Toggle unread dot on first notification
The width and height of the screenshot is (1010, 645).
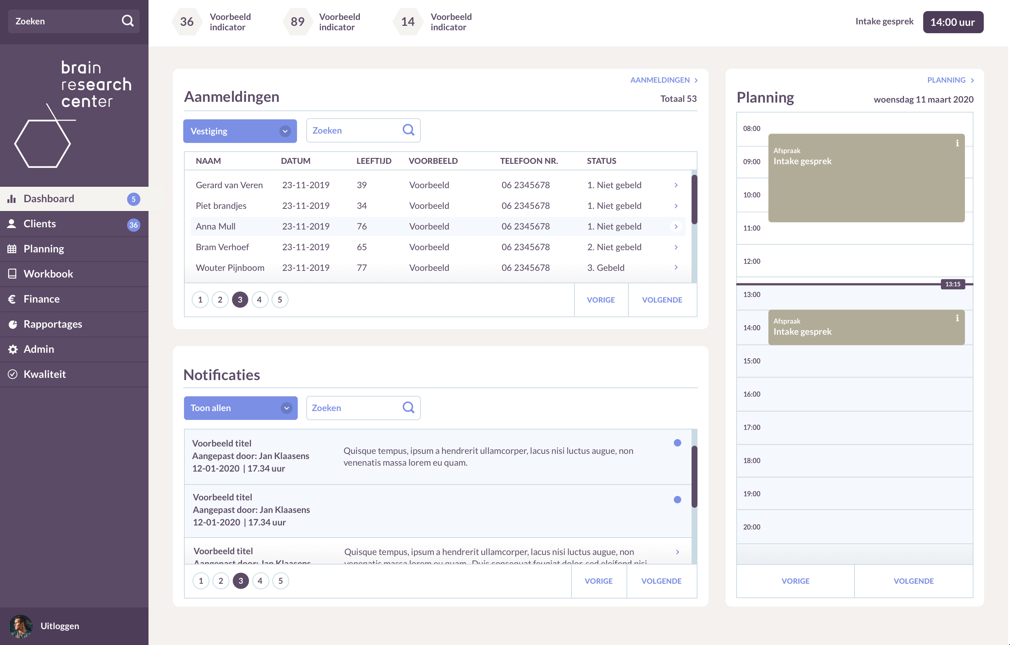(x=677, y=443)
